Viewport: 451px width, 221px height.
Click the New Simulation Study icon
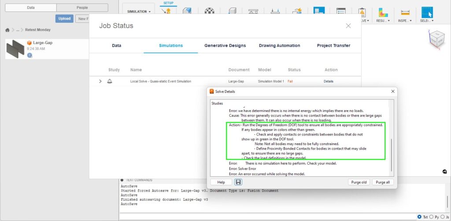pos(166,11)
